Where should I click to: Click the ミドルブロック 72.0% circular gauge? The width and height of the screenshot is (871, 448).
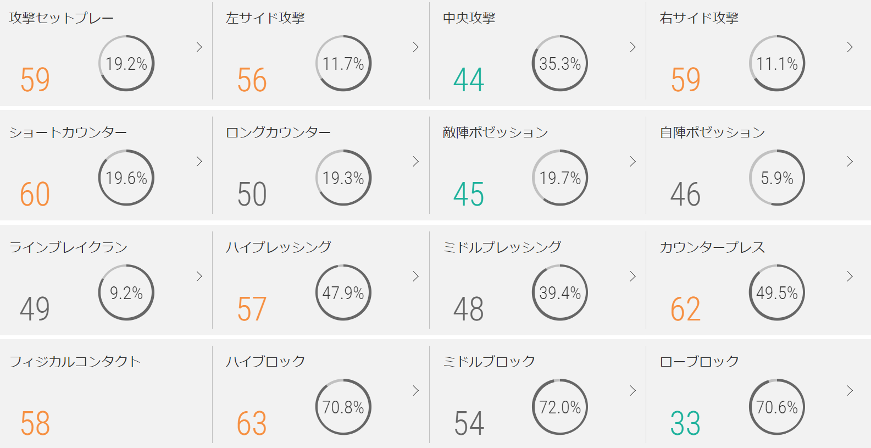point(560,407)
